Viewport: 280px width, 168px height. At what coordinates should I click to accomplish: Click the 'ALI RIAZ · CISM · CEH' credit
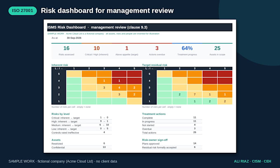pyautogui.click(x=252, y=161)
